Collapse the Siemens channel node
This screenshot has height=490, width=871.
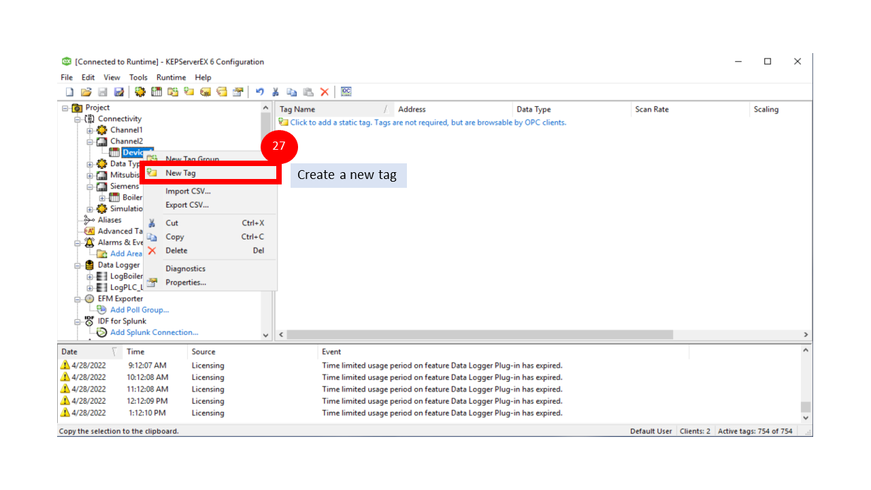[x=91, y=186]
